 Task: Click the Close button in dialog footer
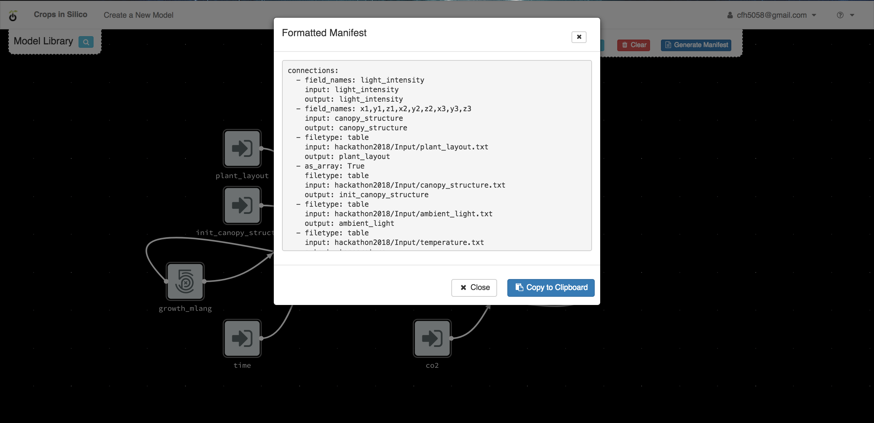tap(474, 288)
